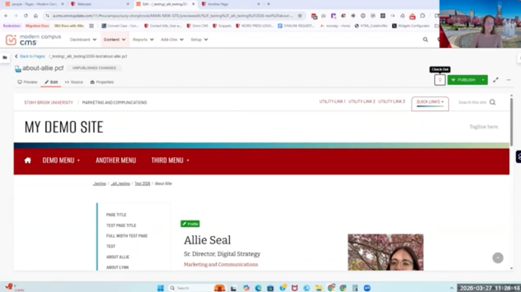This screenshot has width=521, height=292.
Task: Switch to the people - Pages browser tab
Action: (33, 4)
